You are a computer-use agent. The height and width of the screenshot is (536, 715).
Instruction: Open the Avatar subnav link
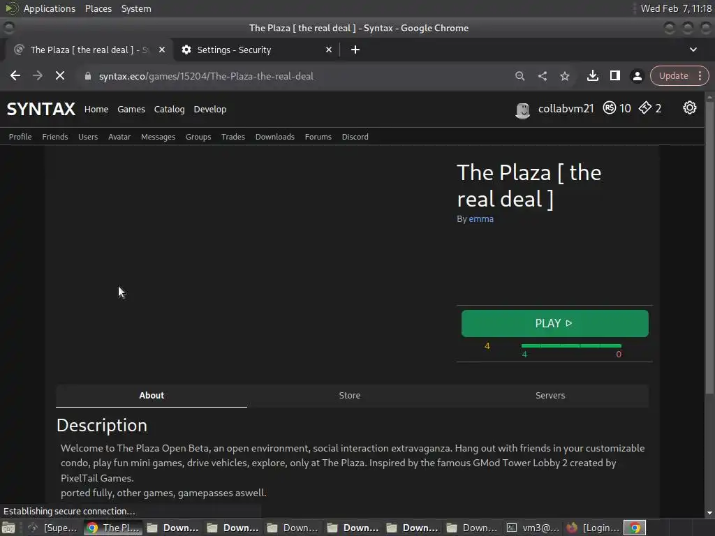[119, 137]
